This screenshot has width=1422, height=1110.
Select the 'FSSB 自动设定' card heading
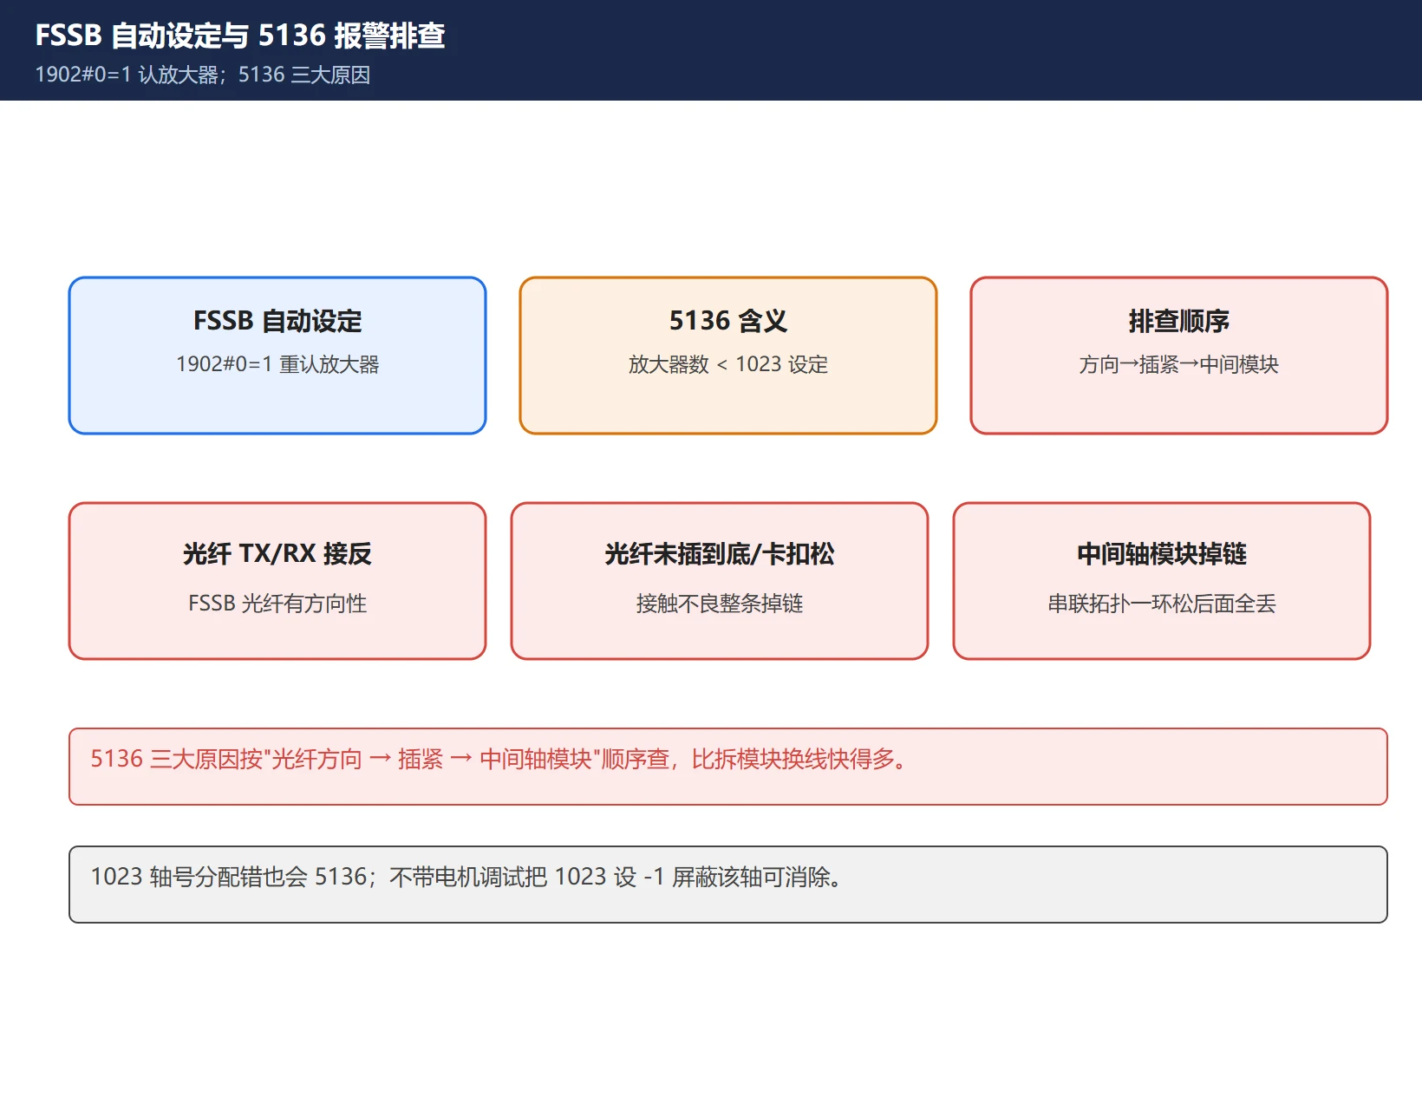point(277,321)
